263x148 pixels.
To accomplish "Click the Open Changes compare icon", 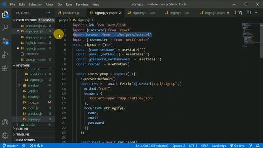I will [x=240, y=13].
